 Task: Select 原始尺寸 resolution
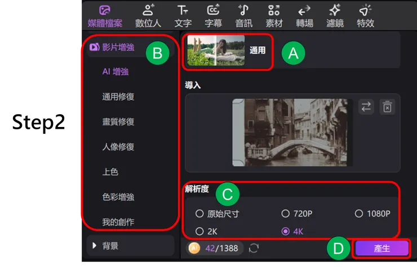pos(218,214)
